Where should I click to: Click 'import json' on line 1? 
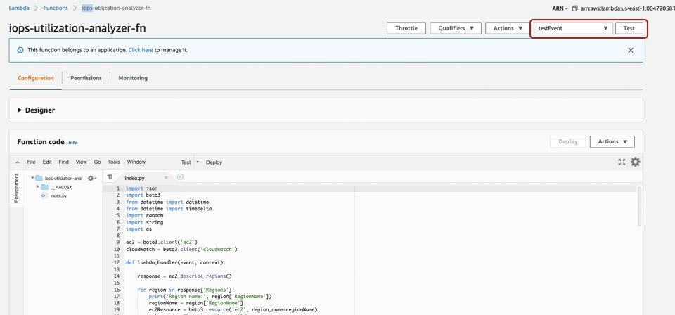[141, 188]
